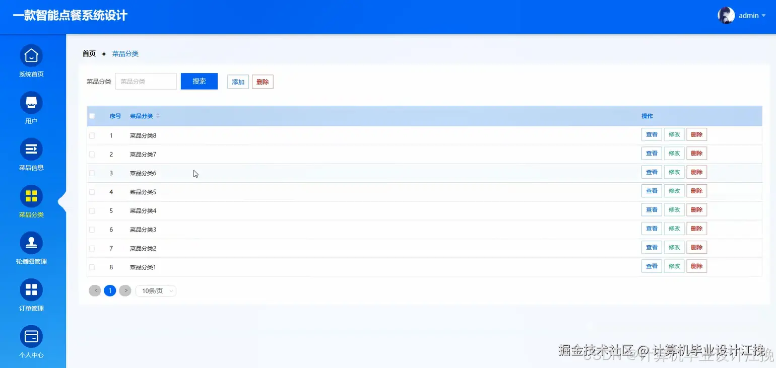Viewport: 776px width, 368px height.
Task: Go to 首页 breadcrumb
Action: coord(89,53)
